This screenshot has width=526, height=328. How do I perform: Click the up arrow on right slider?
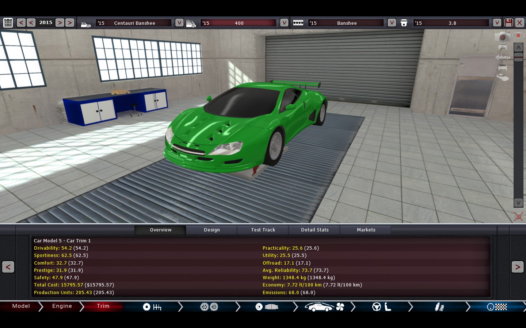[518, 47]
